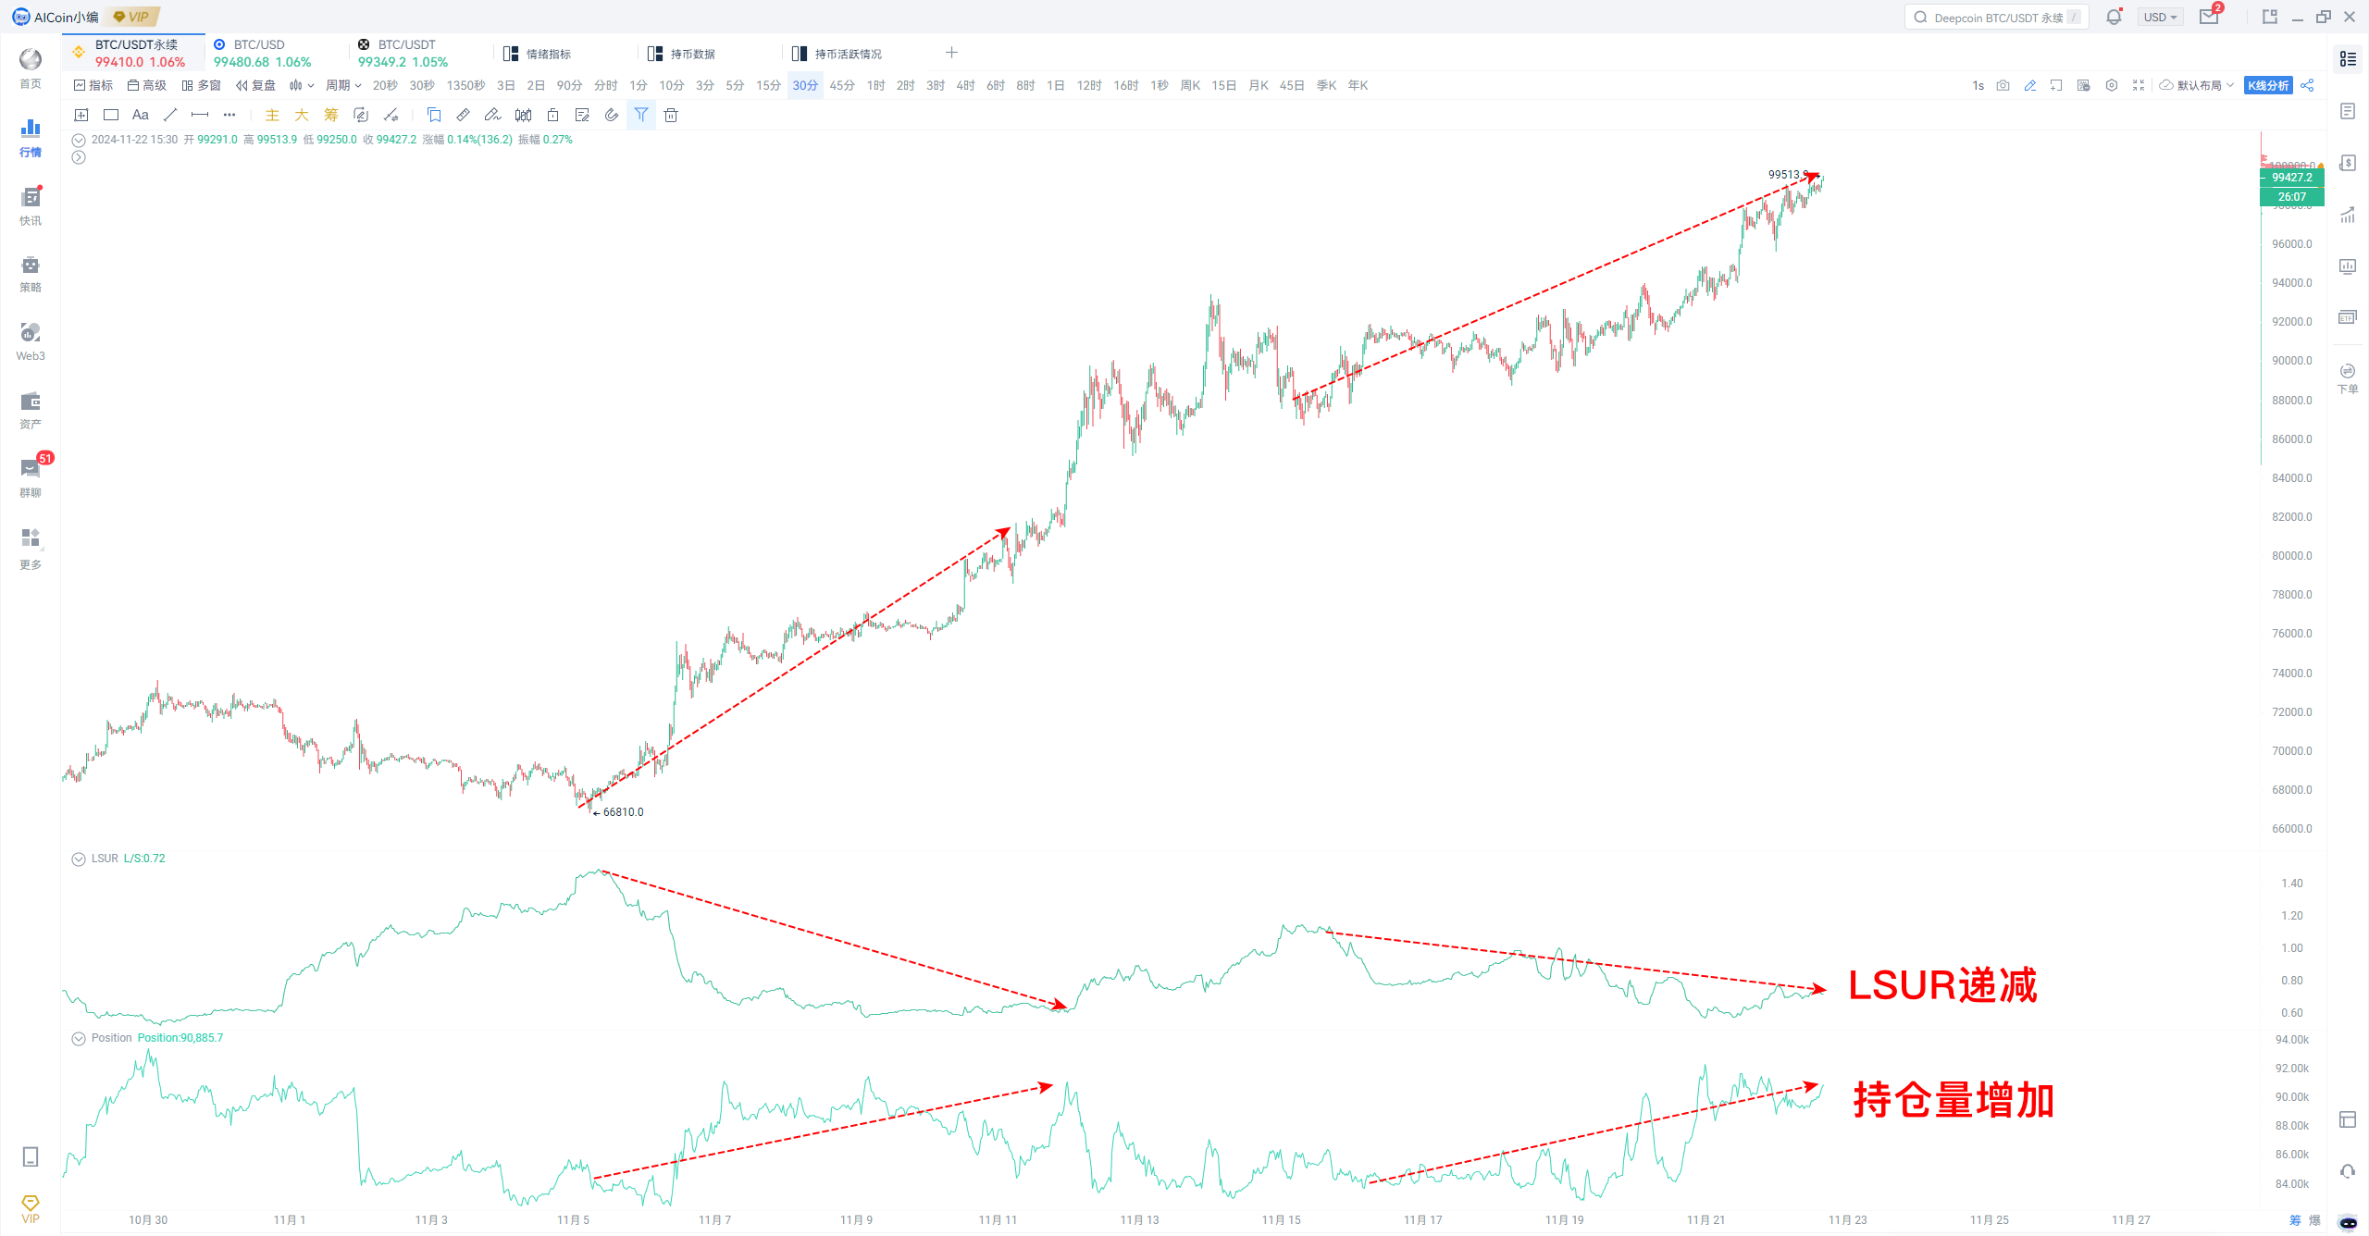The height and width of the screenshot is (1236, 2369).
Task: Click the Deepcoin BTC/USDT search field
Action: click(x=1997, y=17)
